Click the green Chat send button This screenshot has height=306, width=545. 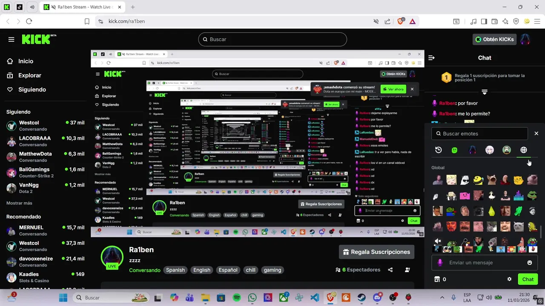(x=528, y=279)
